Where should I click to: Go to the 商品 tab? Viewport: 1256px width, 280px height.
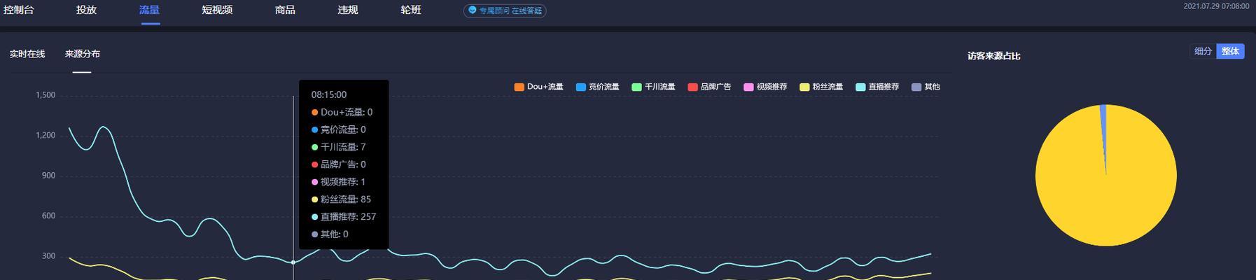tap(285, 10)
